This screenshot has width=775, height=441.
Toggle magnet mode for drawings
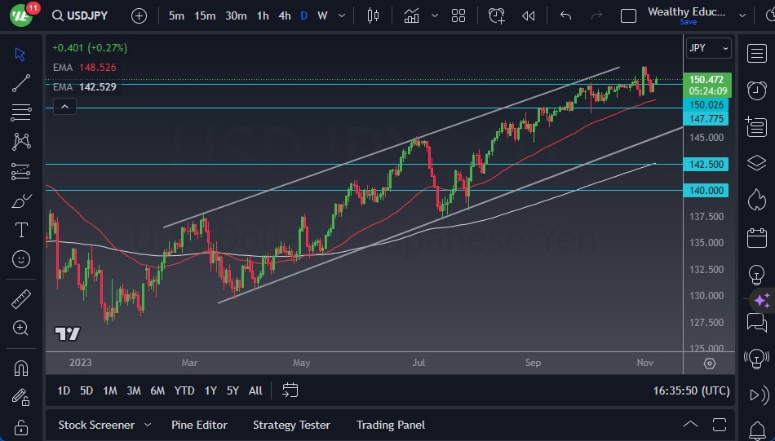tap(21, 368)
